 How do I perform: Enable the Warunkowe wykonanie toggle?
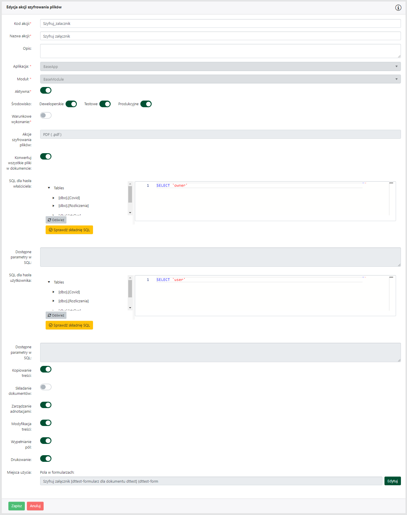[46, 115]
